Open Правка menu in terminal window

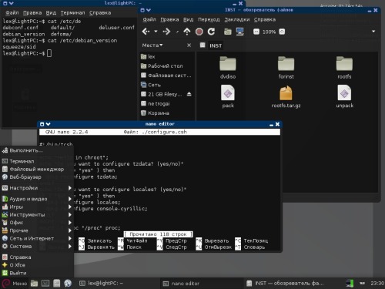tap(32, 12)
